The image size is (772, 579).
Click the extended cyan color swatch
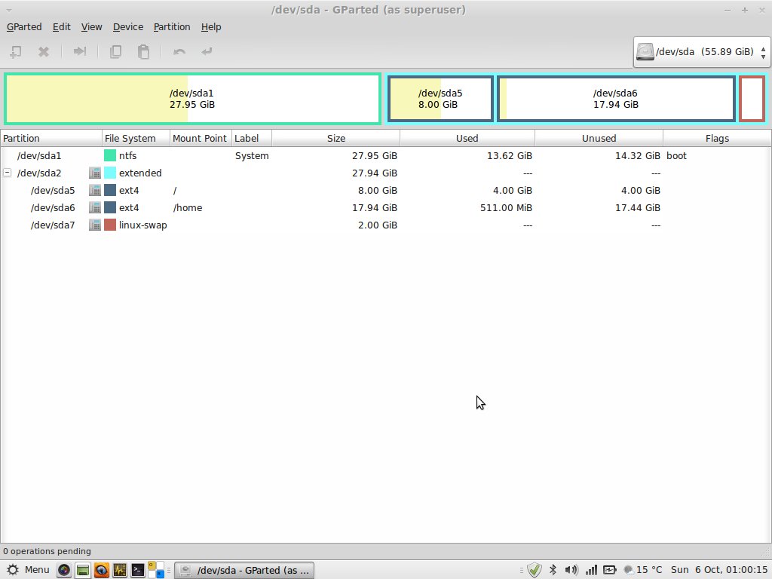110,173
